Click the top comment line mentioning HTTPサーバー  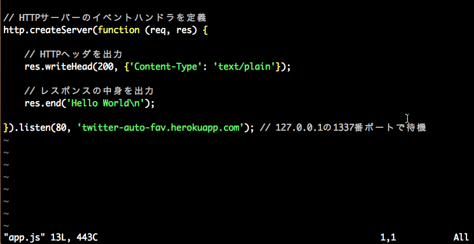(x=104, y=17)
